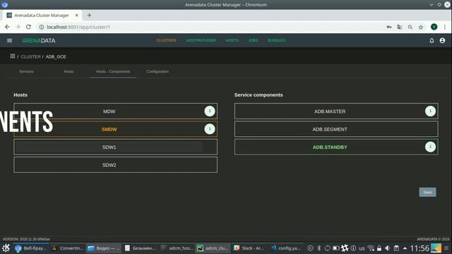Open the Chromium three-dot menu

pos(445,27)
